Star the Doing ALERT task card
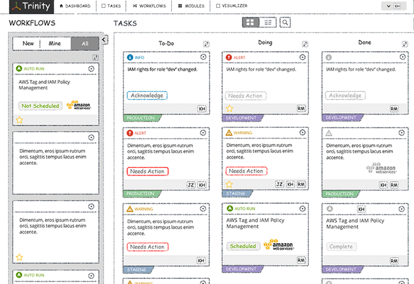 230,108
